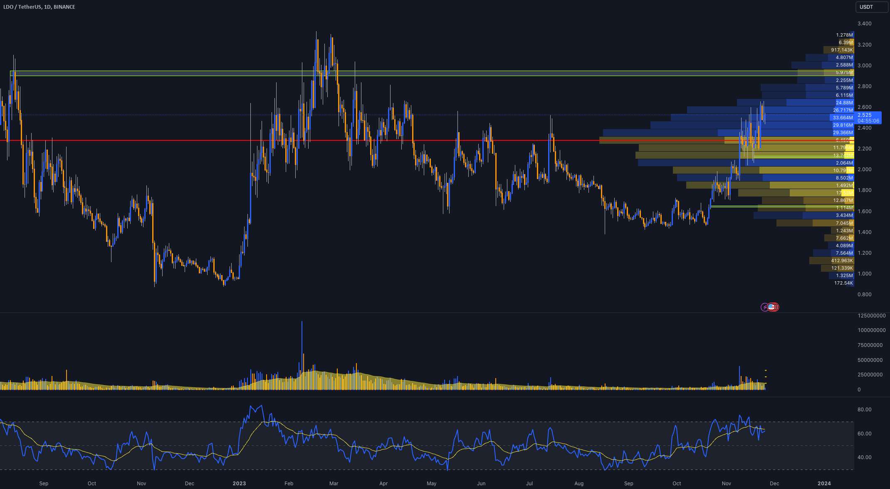Viewport: 890px width, 489px height.
Task: Click the 12.867M volume profile value
Action: tap(843, 200)
